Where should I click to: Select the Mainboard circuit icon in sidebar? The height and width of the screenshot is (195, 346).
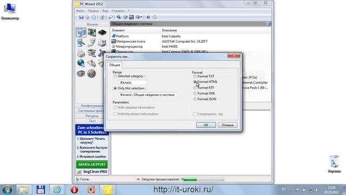point(91,32)
